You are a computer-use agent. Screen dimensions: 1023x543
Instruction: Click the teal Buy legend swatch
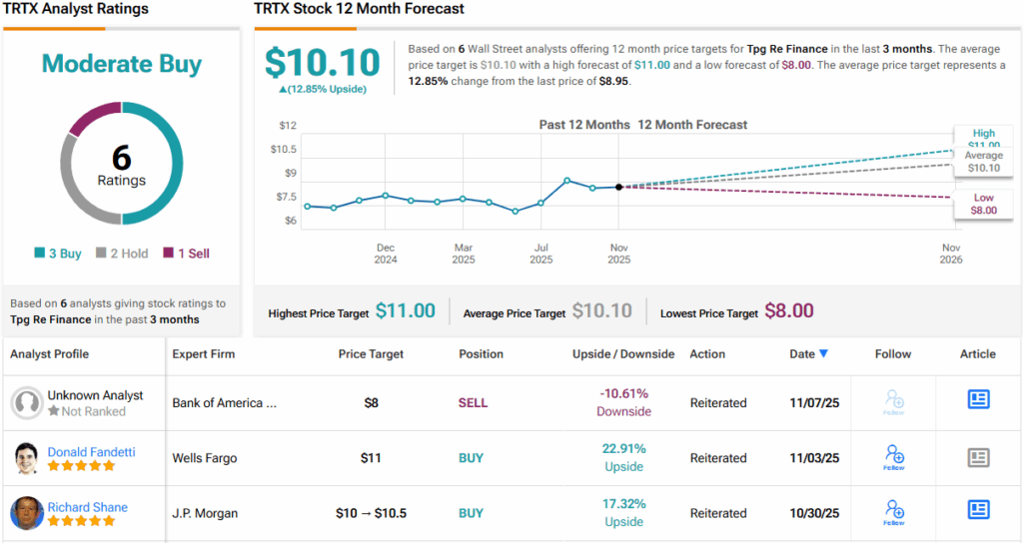click(x=39, y=254)
